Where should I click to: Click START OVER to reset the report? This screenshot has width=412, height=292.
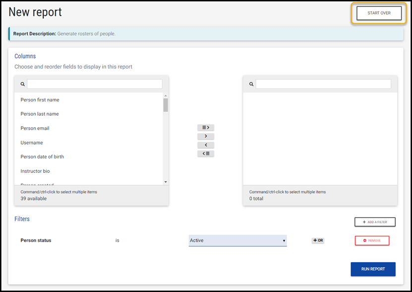tap(378, 13)
